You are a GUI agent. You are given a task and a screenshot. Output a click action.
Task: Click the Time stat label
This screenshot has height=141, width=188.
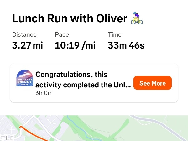pos(114,34)
